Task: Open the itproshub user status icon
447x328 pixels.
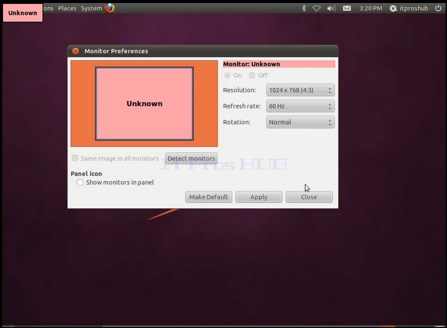Action: [393, 9]
